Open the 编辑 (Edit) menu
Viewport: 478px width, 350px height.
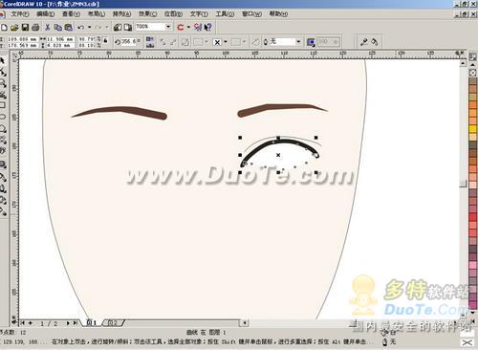(45, 13)
